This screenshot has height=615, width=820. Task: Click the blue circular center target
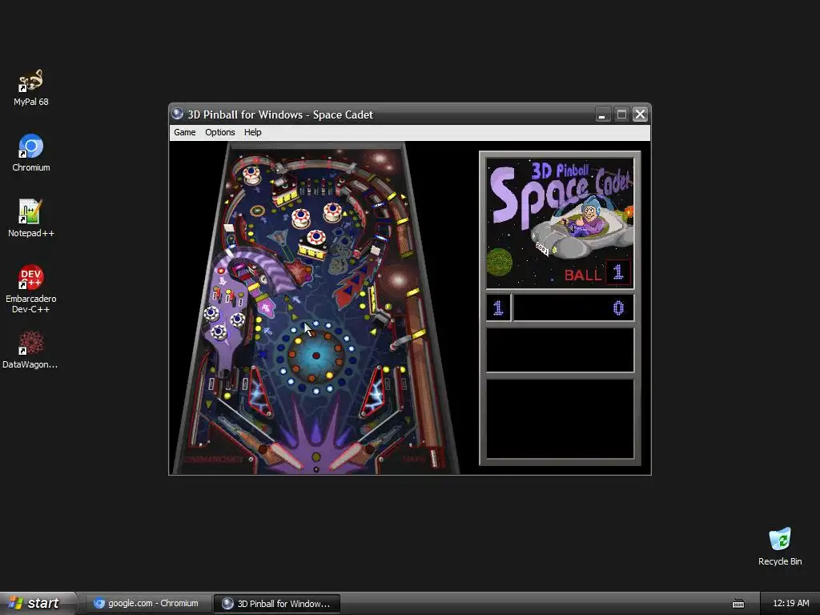point(316,356)
